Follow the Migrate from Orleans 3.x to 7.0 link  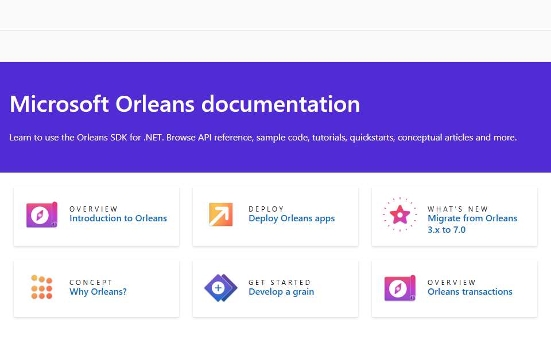(472, 224)
